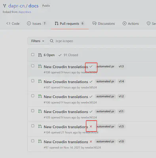
Task: Click the Pull requests count badge 6
Action: pyautogui.click(x=82, y=24)
